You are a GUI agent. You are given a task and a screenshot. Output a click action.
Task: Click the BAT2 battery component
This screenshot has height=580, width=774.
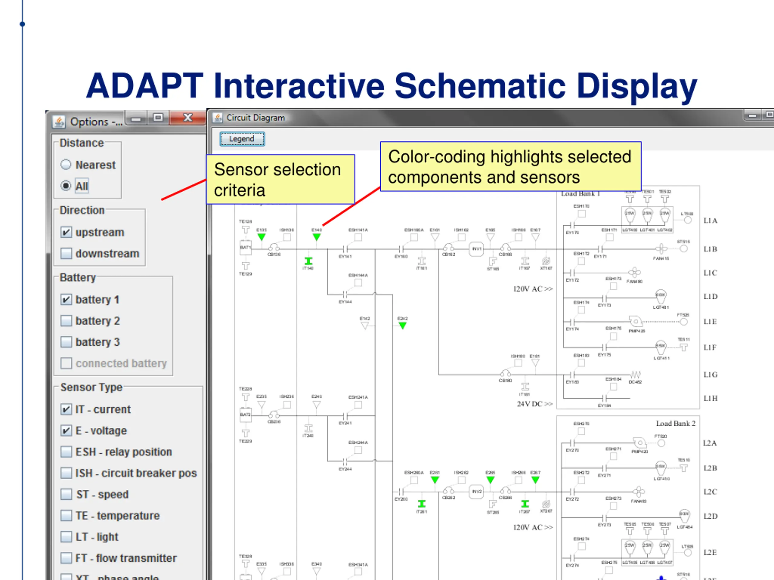[245, 415]
